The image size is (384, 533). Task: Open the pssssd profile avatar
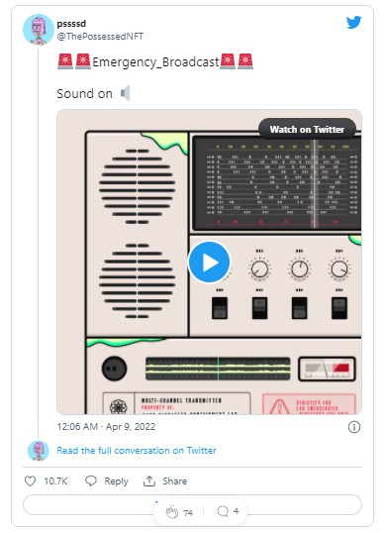[39, 30]
